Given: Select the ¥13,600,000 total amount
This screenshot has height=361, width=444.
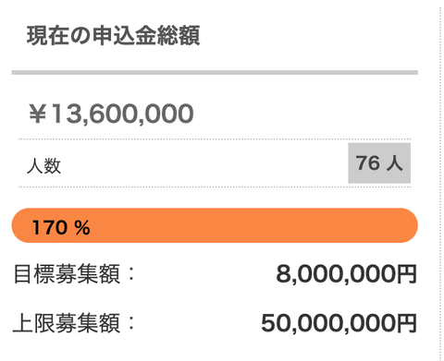Looking at the screenshot, I should 111,114.
